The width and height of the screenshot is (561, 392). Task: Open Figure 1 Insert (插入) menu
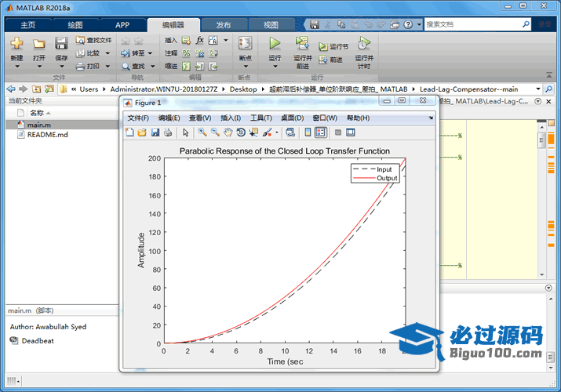pyautogui.click(x=231, y=118)
